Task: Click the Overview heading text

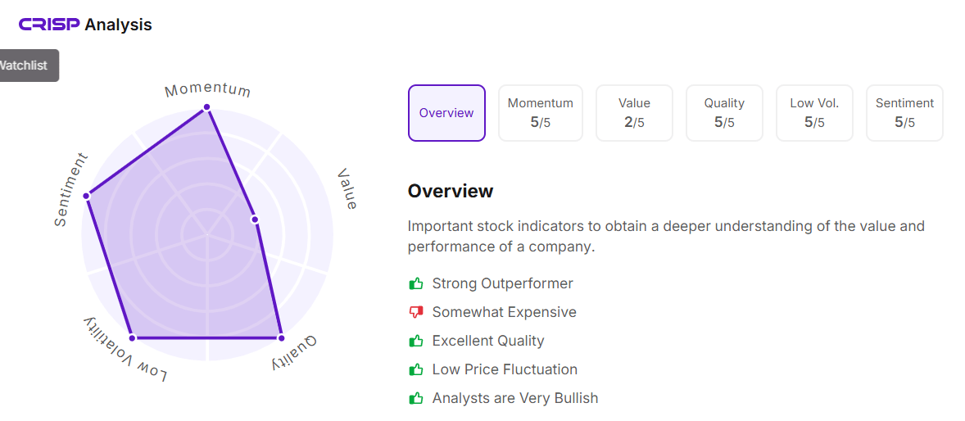Action: tap(451, 191)
